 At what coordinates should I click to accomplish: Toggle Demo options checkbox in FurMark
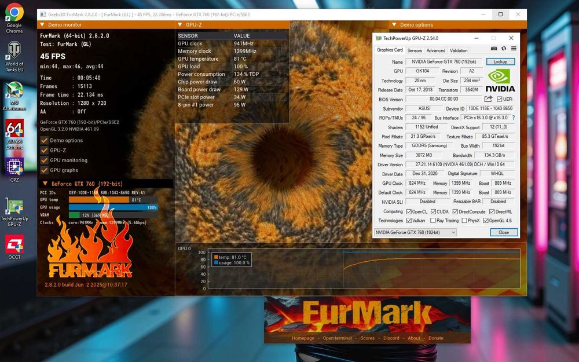[x=45, y=140]
